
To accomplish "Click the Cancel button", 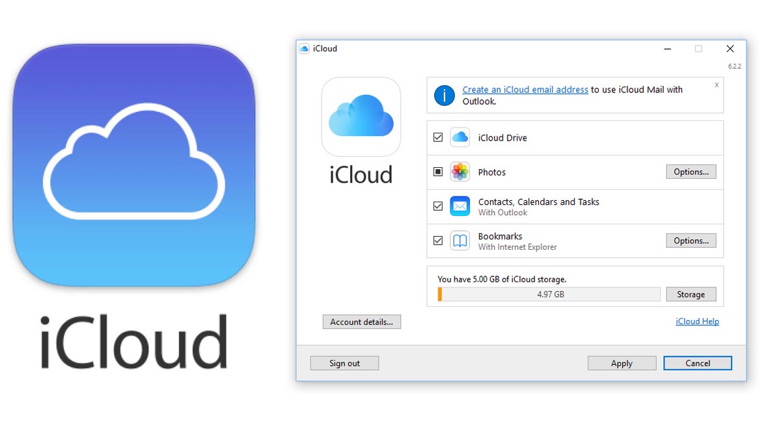I will click(698, 363).
